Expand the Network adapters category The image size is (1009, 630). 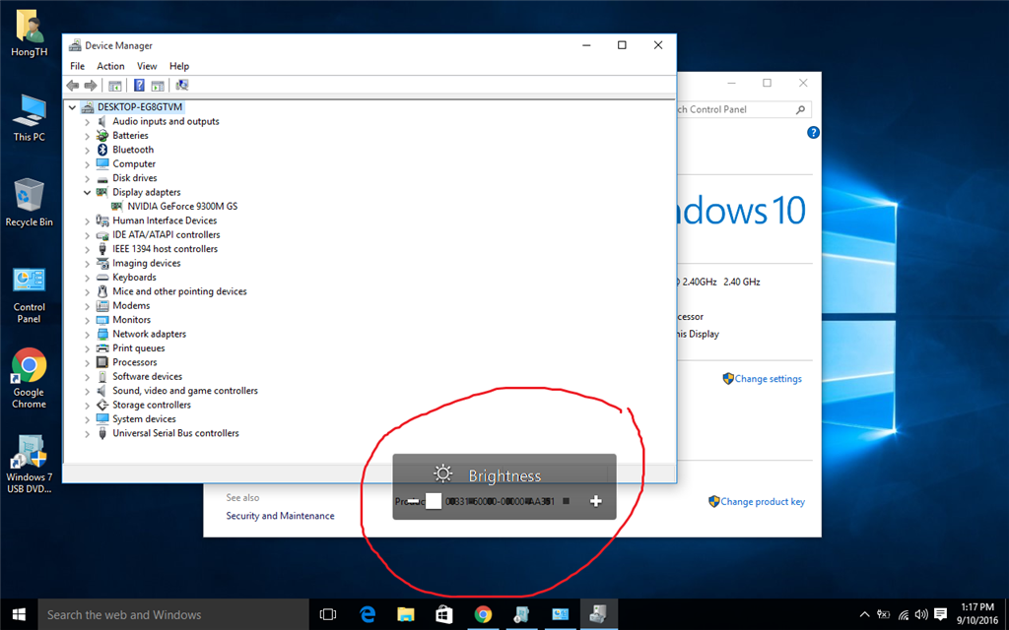coord(87,335)
